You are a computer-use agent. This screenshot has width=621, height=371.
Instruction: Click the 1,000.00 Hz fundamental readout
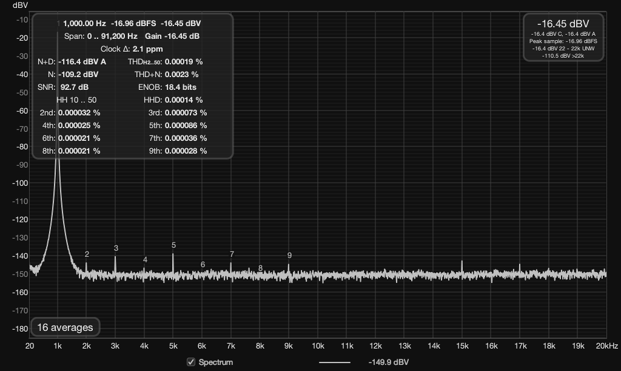[x=84, y=24]
